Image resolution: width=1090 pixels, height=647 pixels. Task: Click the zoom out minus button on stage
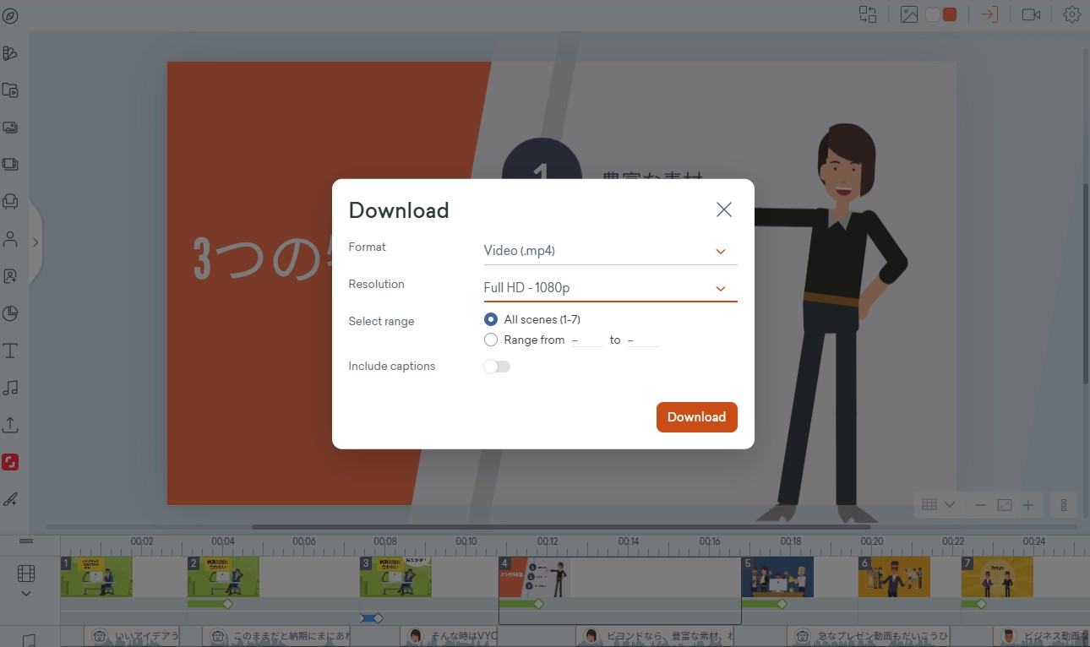981,505
